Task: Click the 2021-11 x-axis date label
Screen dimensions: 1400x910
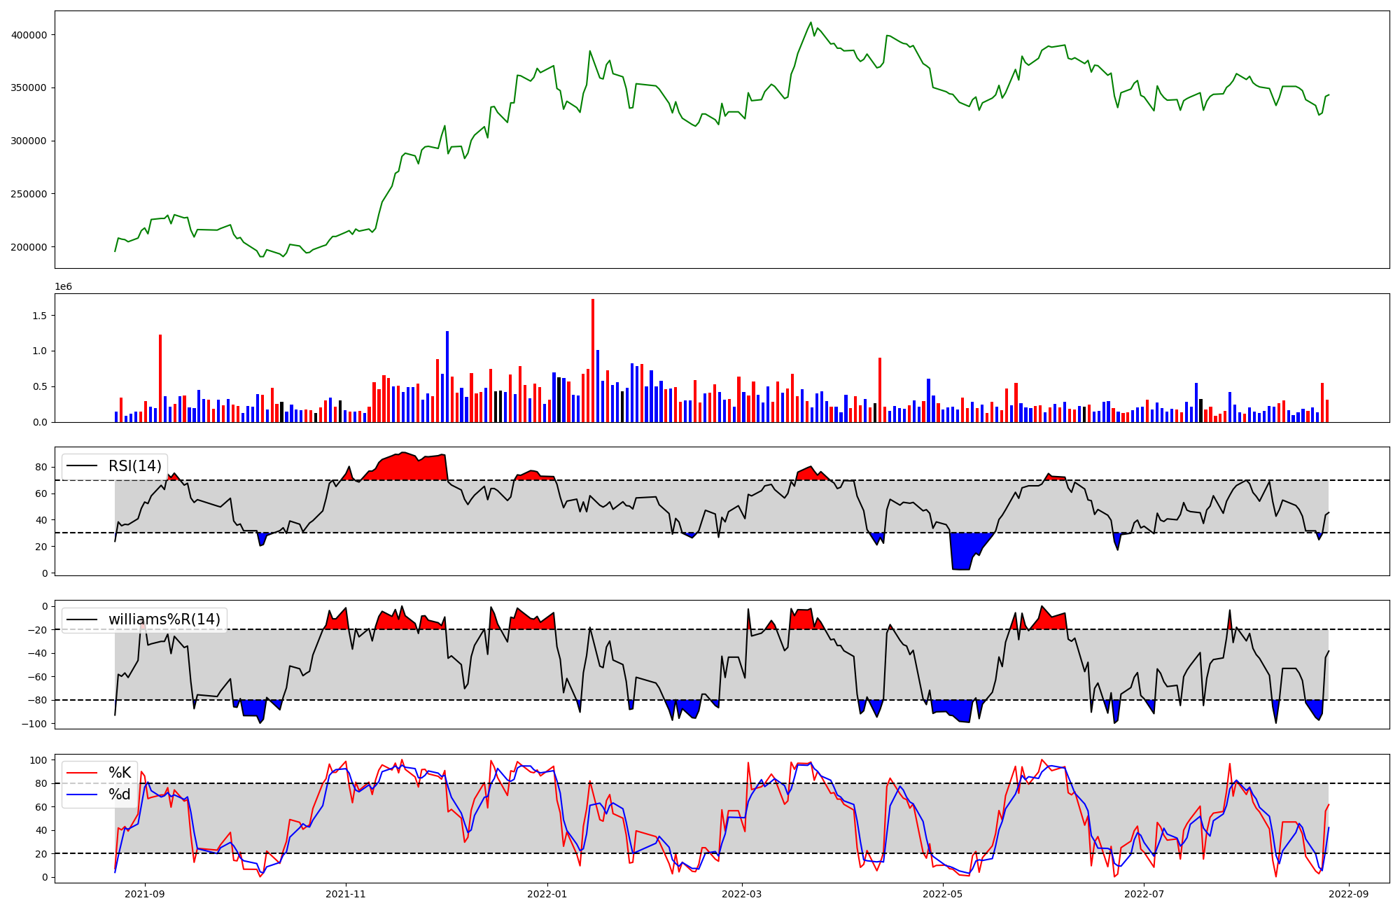Action: click(x=346, y=894)
